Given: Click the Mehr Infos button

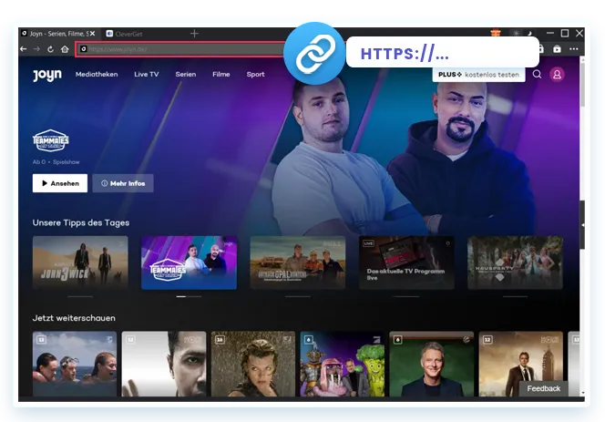Looking at the screenshot, I should pyautogui.click(x=123, y=183).
